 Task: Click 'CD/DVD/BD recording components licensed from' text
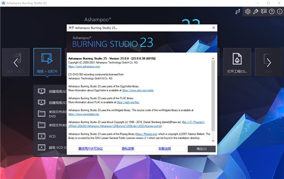(x=96, y=74)
